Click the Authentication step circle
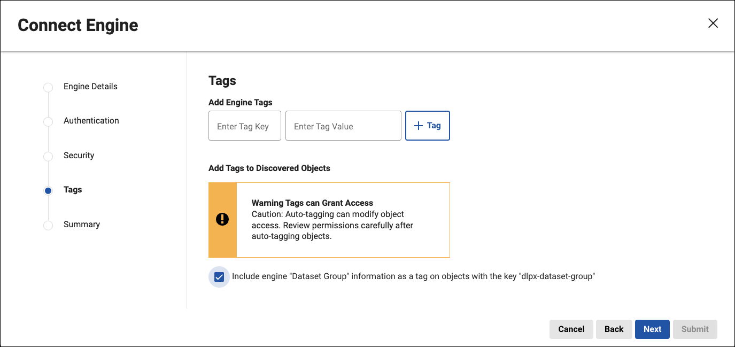This screenshot has width=735, height=347. click(x=48, y=121)
